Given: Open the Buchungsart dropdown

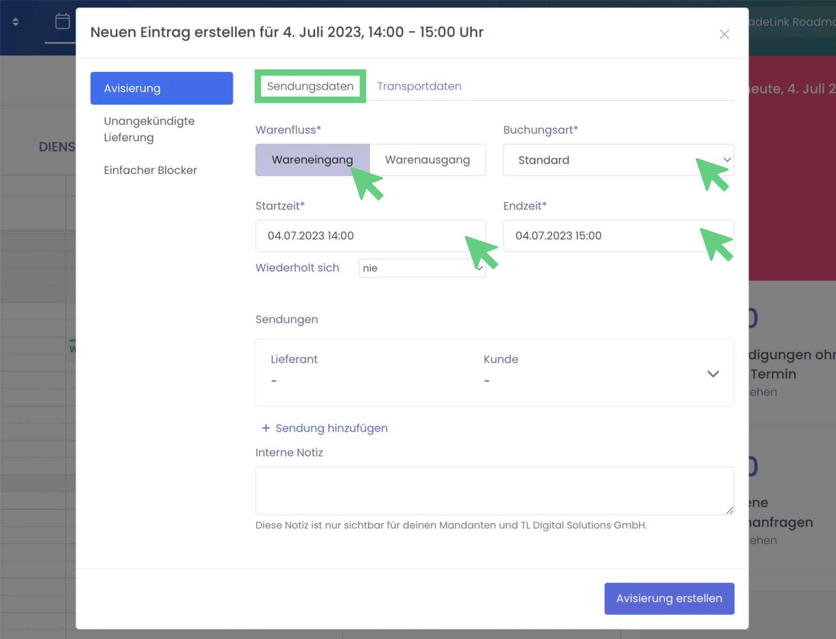Looking at the screenshot, I should click(618, 160).
